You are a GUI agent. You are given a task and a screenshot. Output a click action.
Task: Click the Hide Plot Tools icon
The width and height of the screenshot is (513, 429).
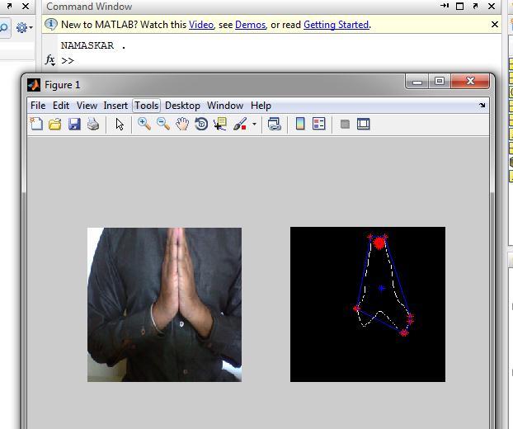tap(345, 125)
